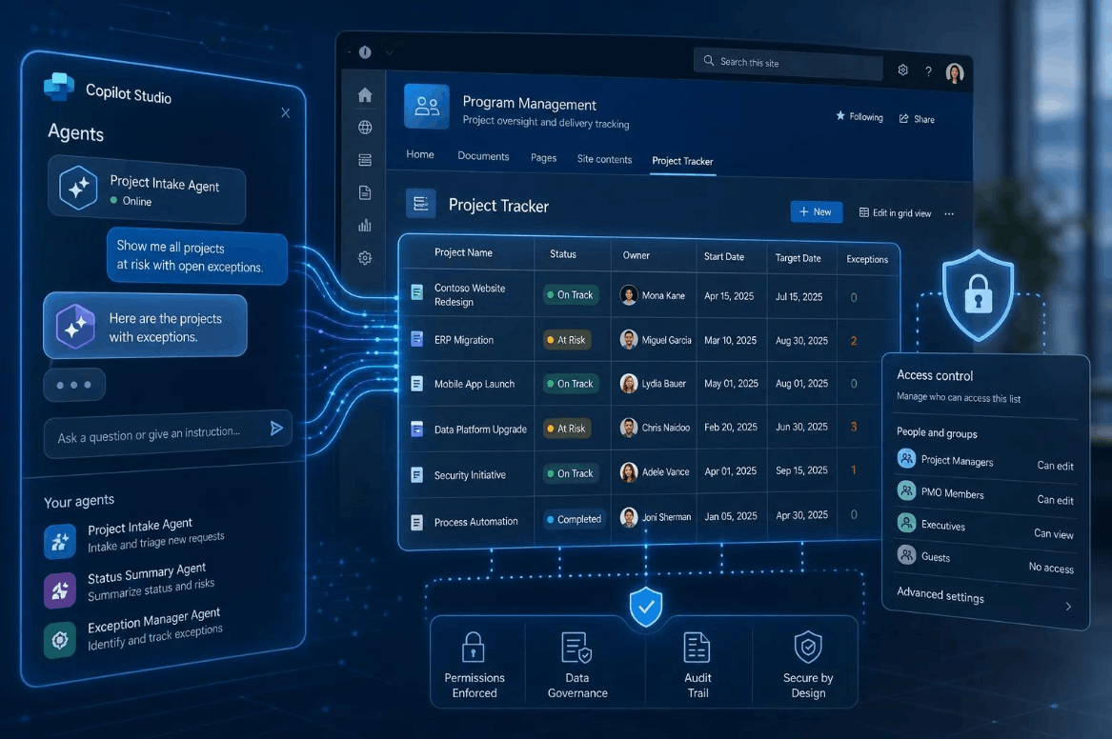Toggle the Following star
The height and width of the screenshot is (739, 1112).
pos(840,115)
